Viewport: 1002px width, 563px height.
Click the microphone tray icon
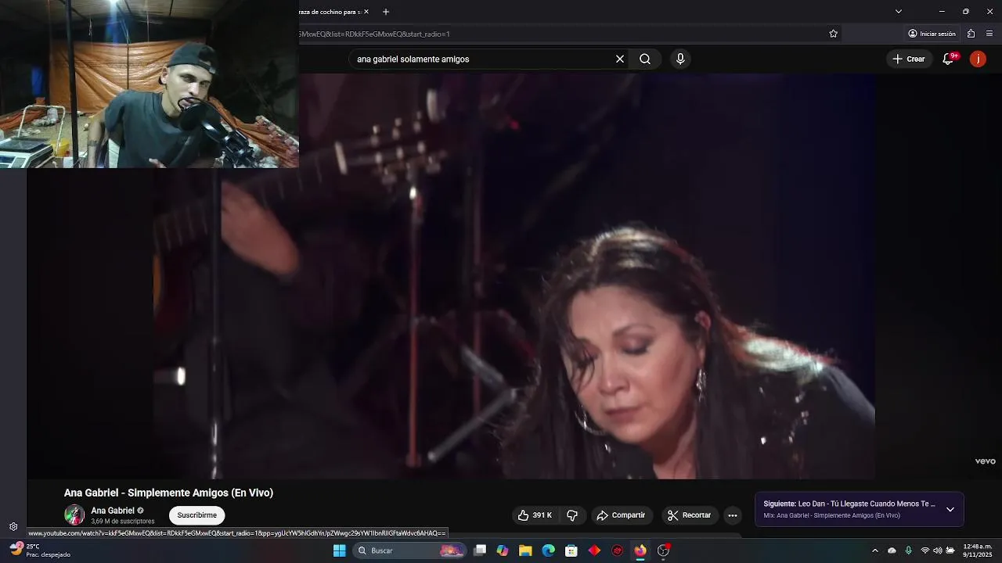[908, 550]
